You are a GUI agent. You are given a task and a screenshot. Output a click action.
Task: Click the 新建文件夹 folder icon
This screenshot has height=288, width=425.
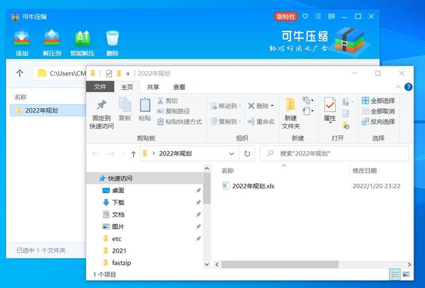pos(291,105)
